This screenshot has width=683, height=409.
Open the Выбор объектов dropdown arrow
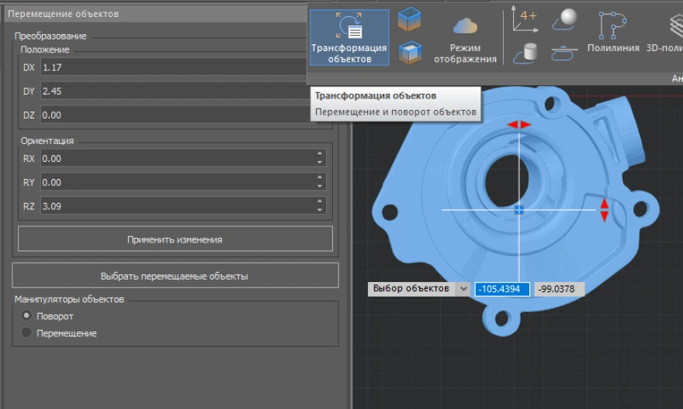[463, 288]
